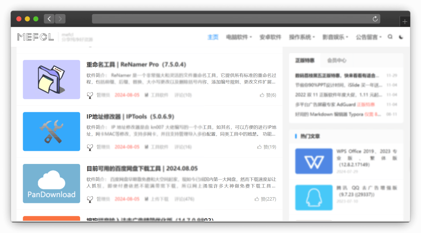Image resolution: width=421 pixels, height=233 pixels.
Task: Open a new tab with the plus button
Action: (405, 22)
